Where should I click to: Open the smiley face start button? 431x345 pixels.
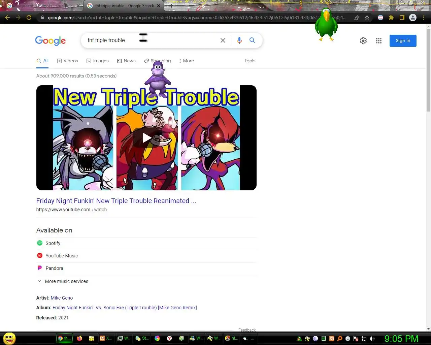tap(9, 338)
